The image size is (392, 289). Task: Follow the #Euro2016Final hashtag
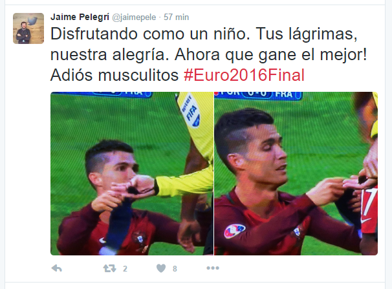click(x=244, y=75)
